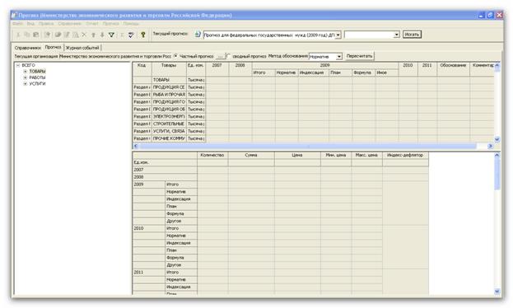This screenshot has width=513, height=308.
Task: Select the СТРОИТЕЛЬНЫЕ row cell
Action: [169, 124]
